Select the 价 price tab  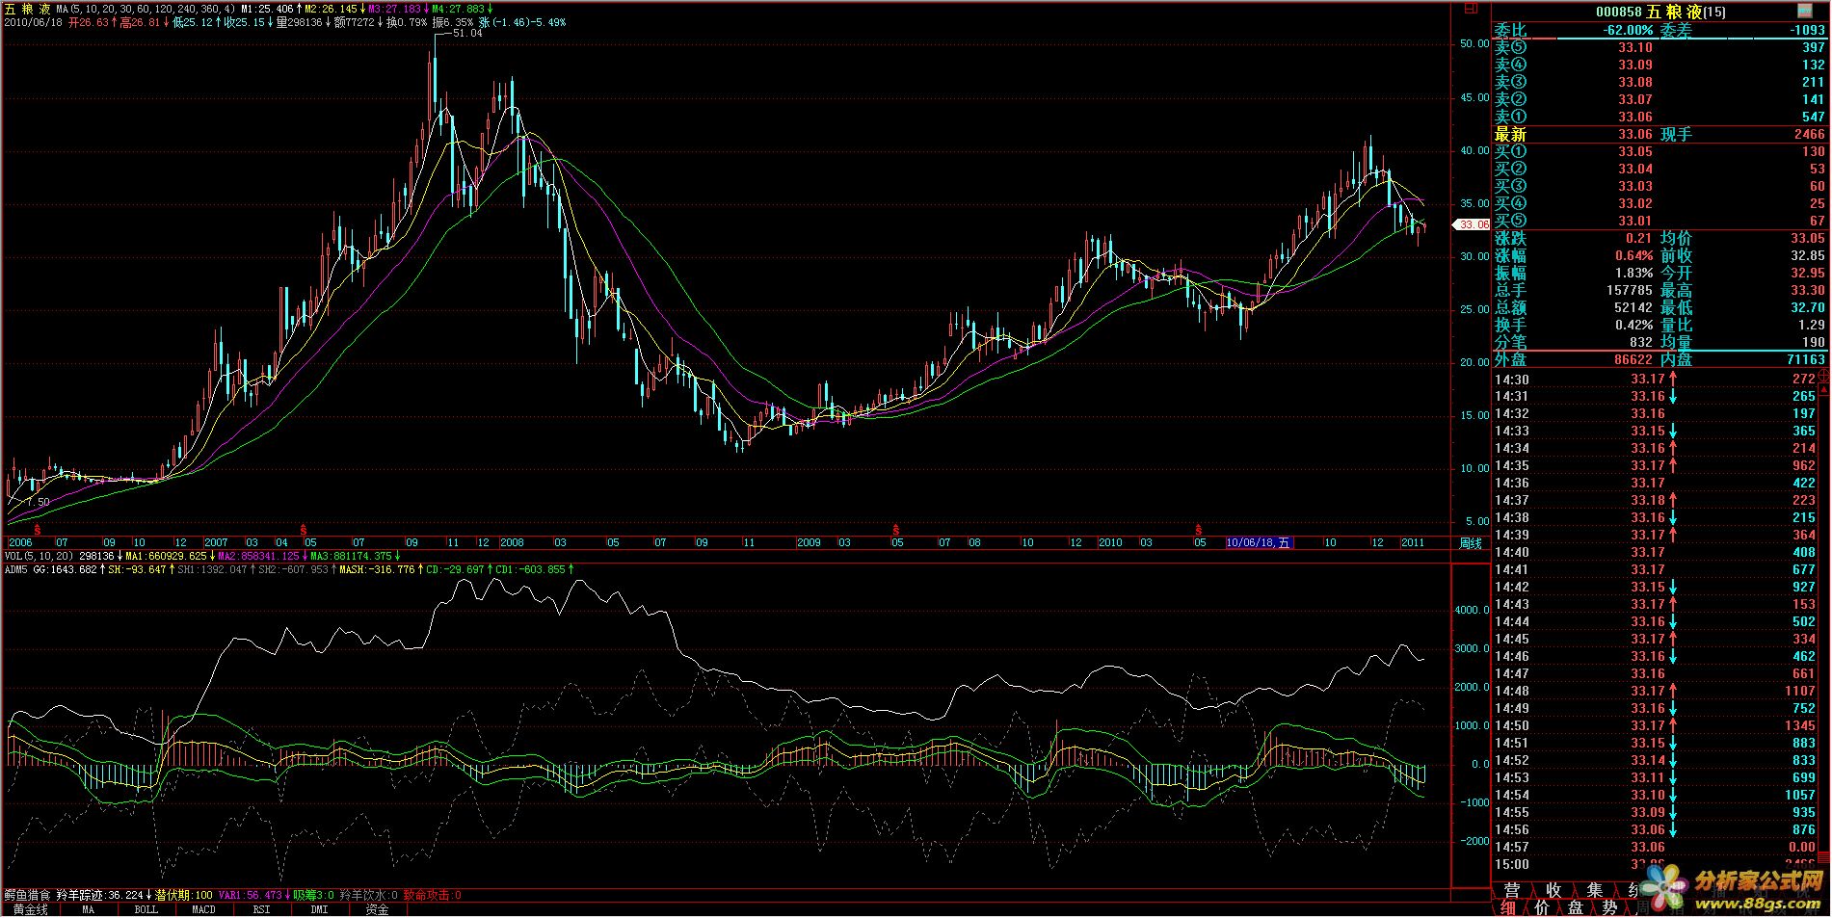point(1542,907)
